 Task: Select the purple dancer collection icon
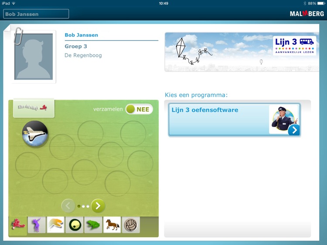click(37, 225)
